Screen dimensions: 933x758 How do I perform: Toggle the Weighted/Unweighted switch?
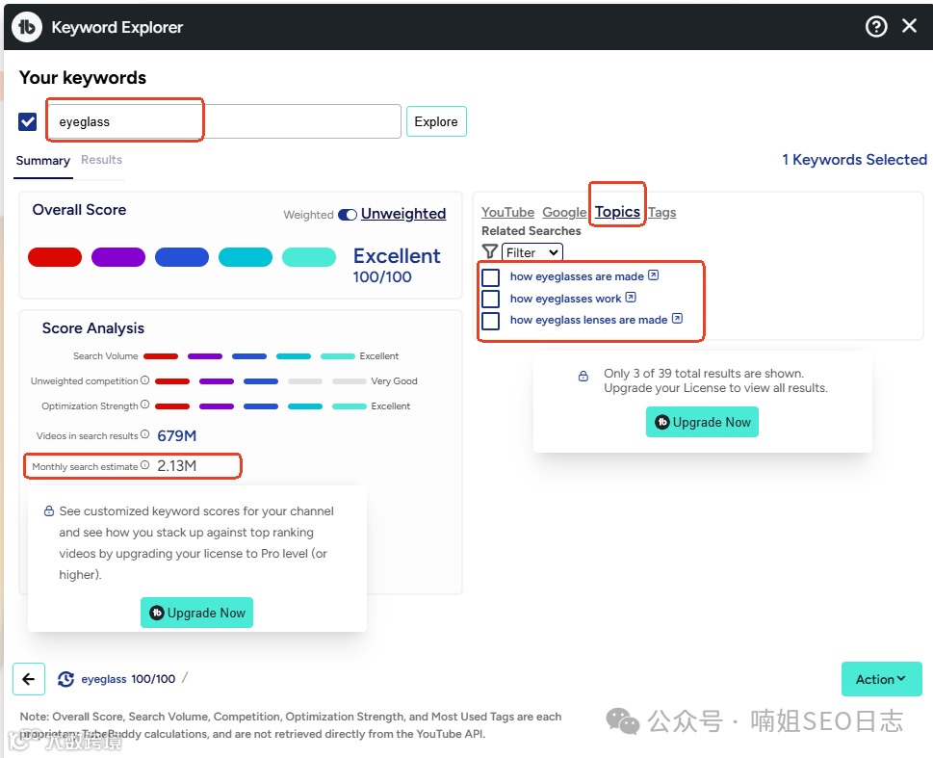coord(347,215)
